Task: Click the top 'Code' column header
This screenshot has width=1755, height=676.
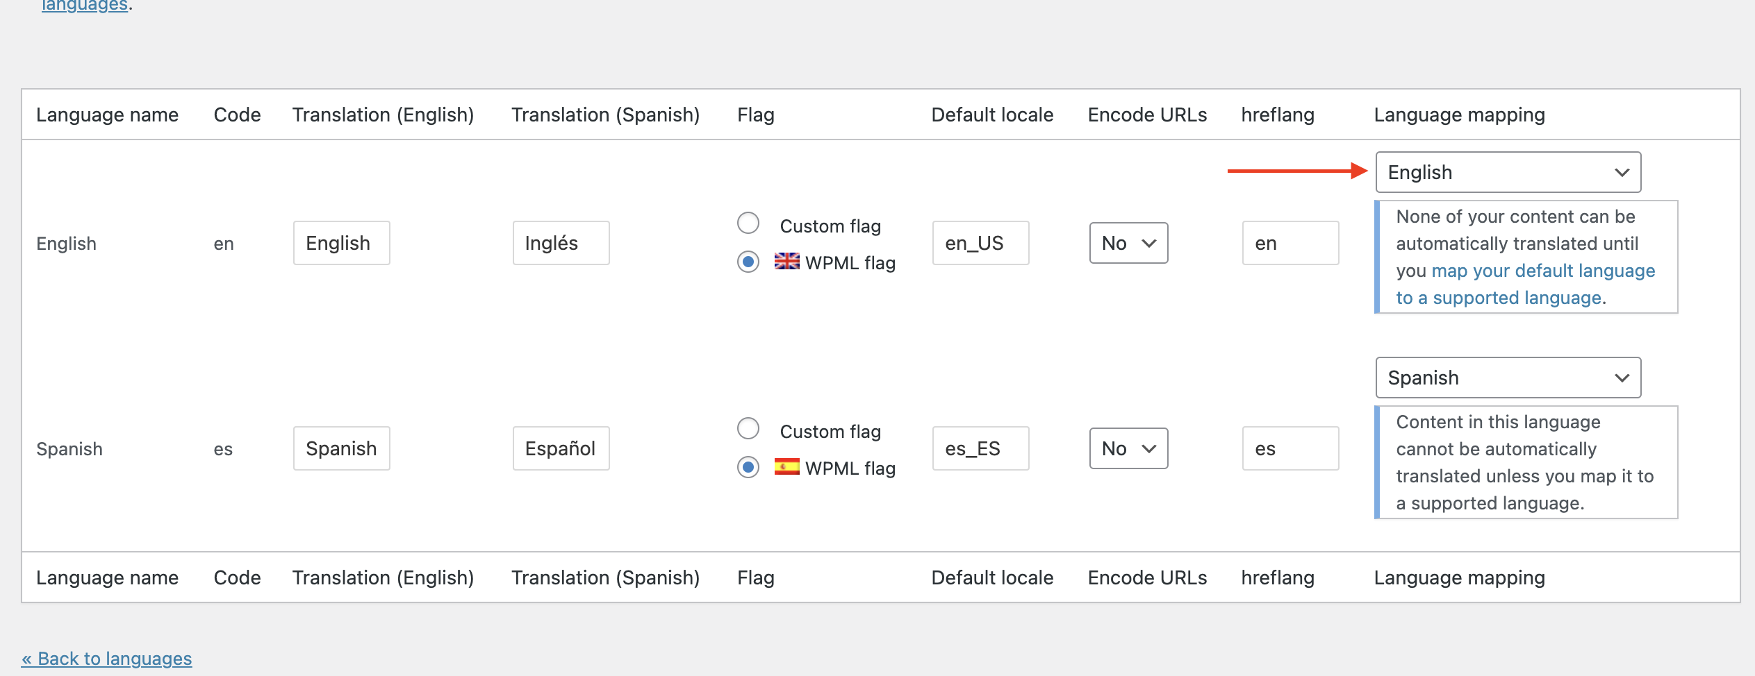Action: pyautogui.click(x=237, y=115)
